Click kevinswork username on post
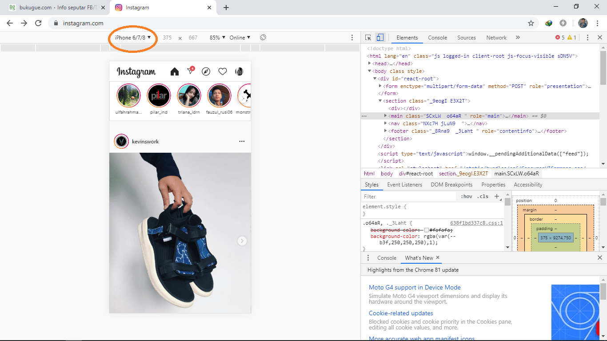The height and width of the screenshot is (341, 607). coord(145,142)
